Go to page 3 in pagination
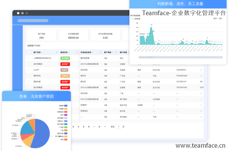 [x=73, y=127]
